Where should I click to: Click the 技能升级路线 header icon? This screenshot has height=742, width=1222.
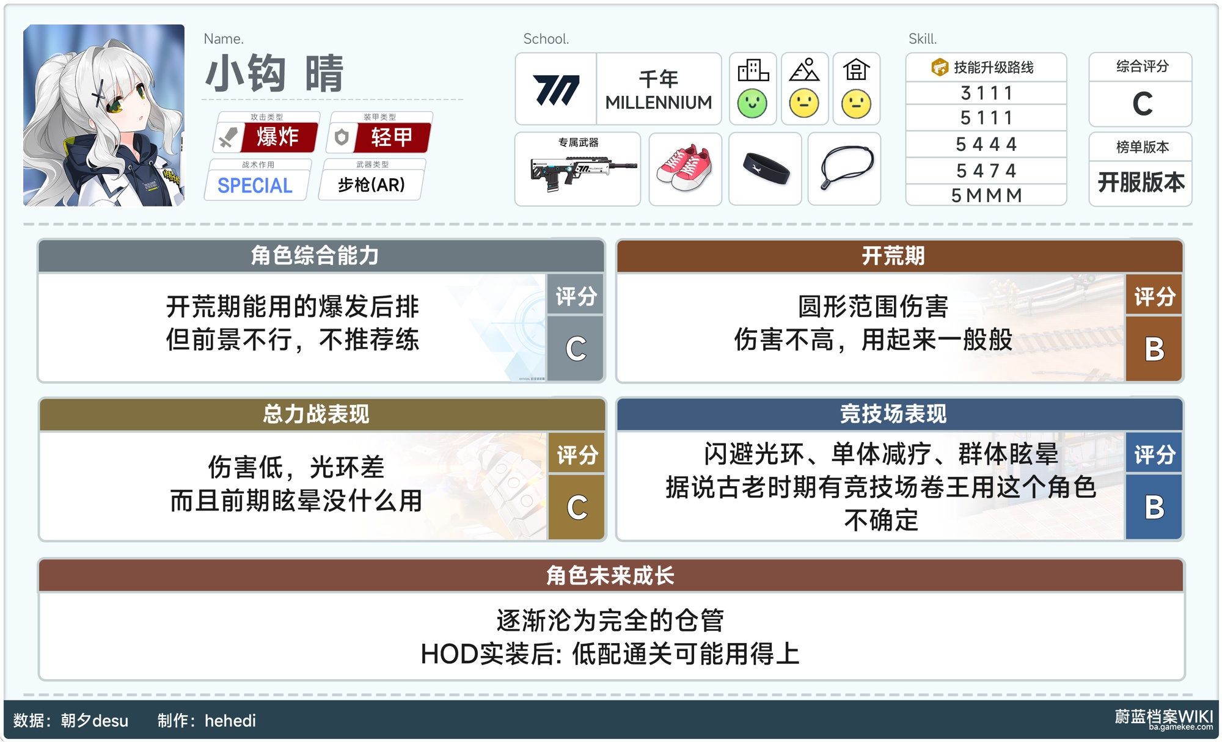point(939,67)
